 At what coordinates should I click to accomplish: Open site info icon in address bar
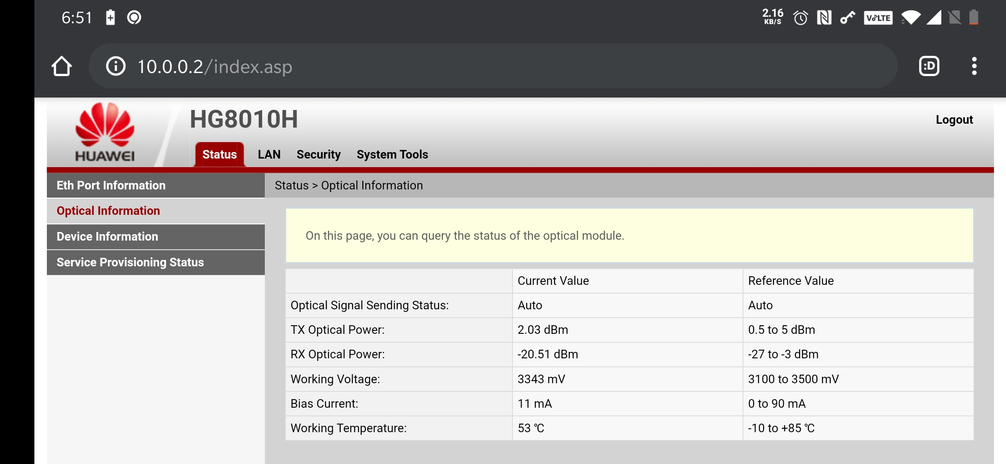(x=116, y=66)
